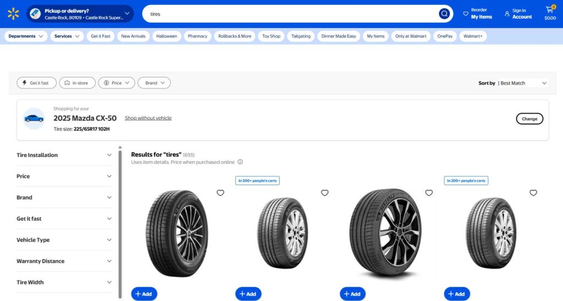Image resolution: width=563 pixels, height=301 pixels.
Task: Open Reorder My Items heart icon
Action: (466, 14)
